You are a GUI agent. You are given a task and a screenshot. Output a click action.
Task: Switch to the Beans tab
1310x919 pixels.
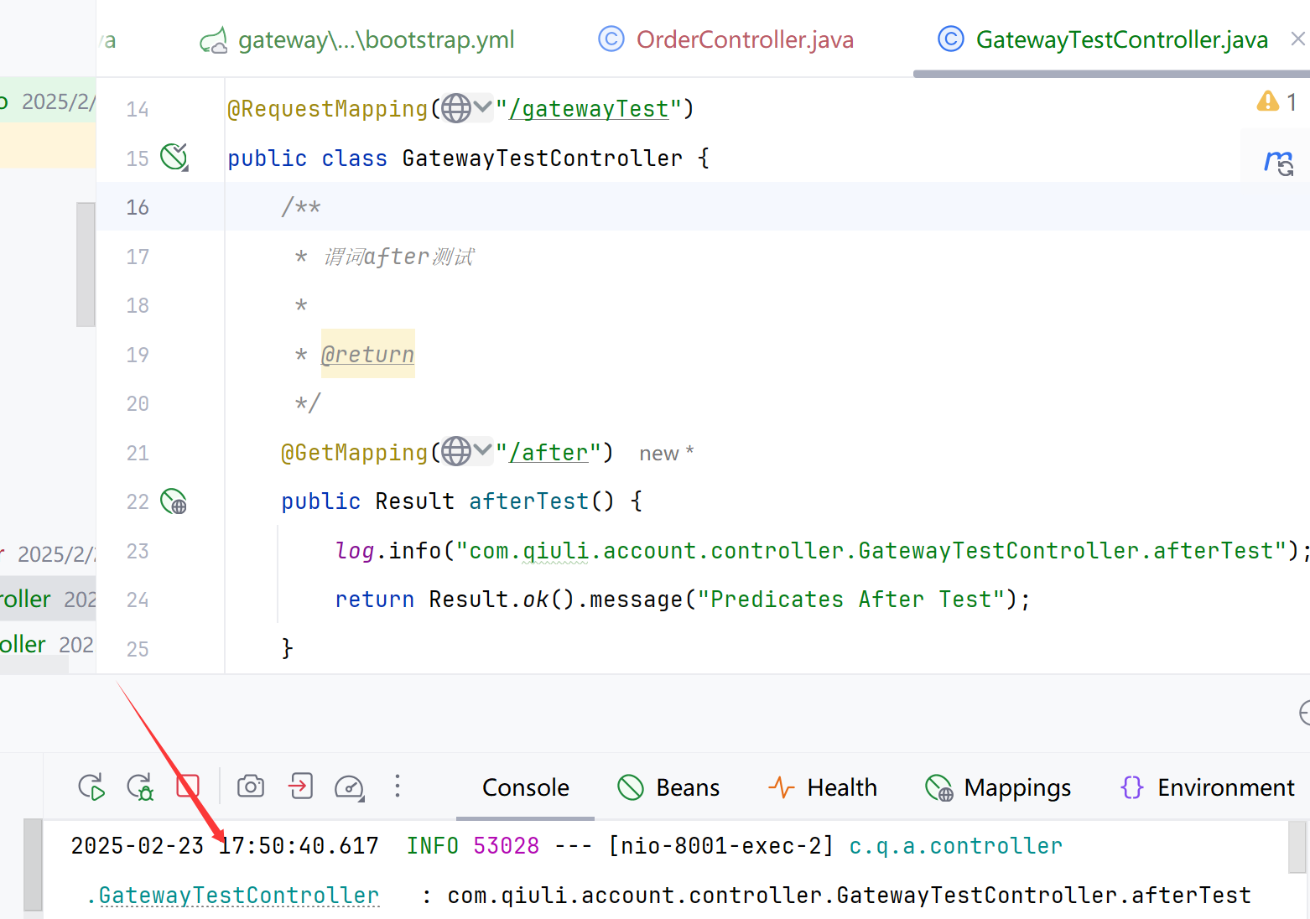668,788
